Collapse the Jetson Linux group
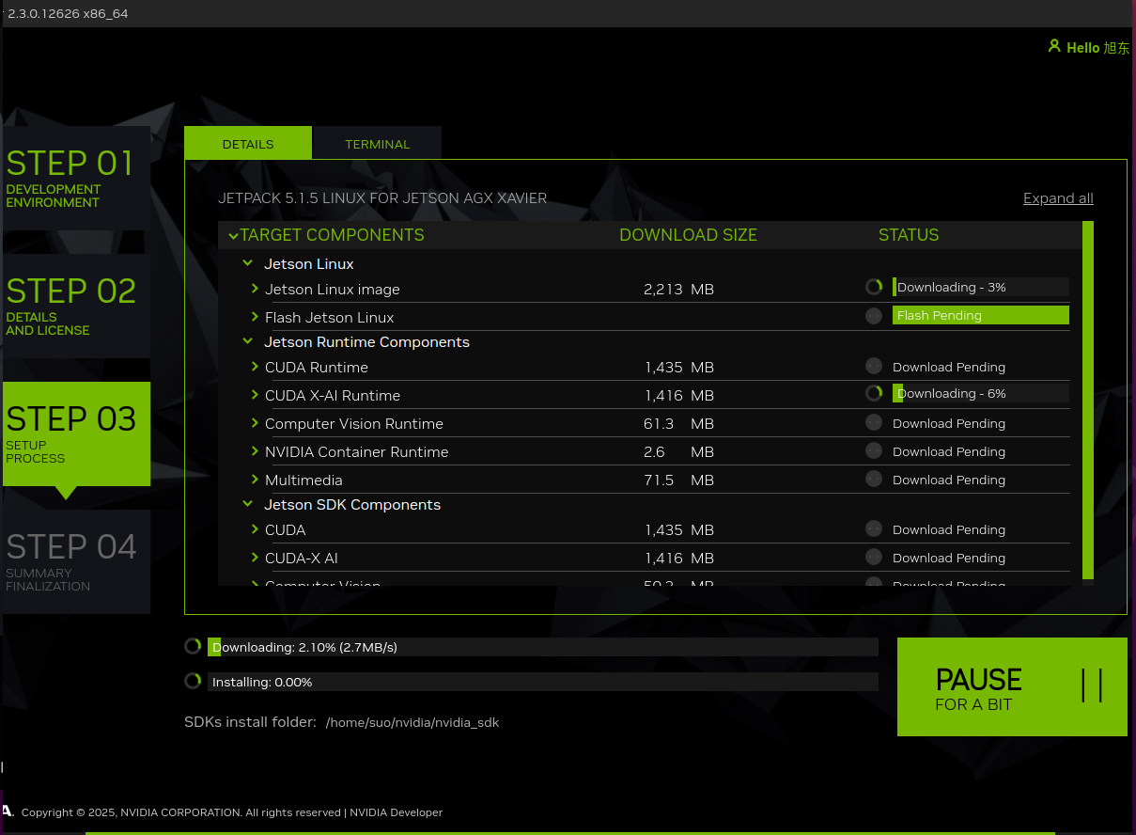Screen dimensions: 1136x835 point(248,264)
